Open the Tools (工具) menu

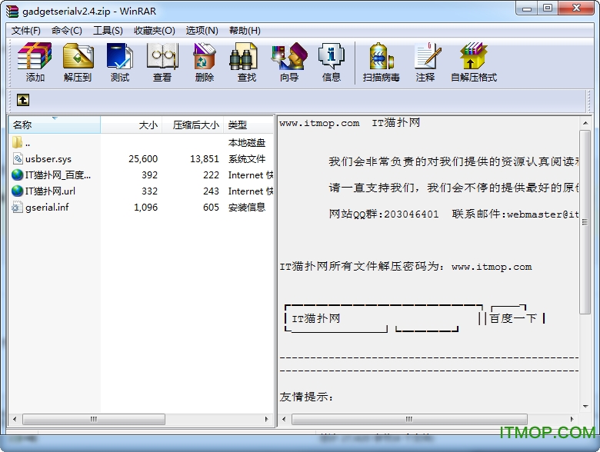[x=108, y=31]
